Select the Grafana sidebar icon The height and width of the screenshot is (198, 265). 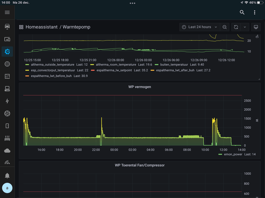[x=7, y=51]
